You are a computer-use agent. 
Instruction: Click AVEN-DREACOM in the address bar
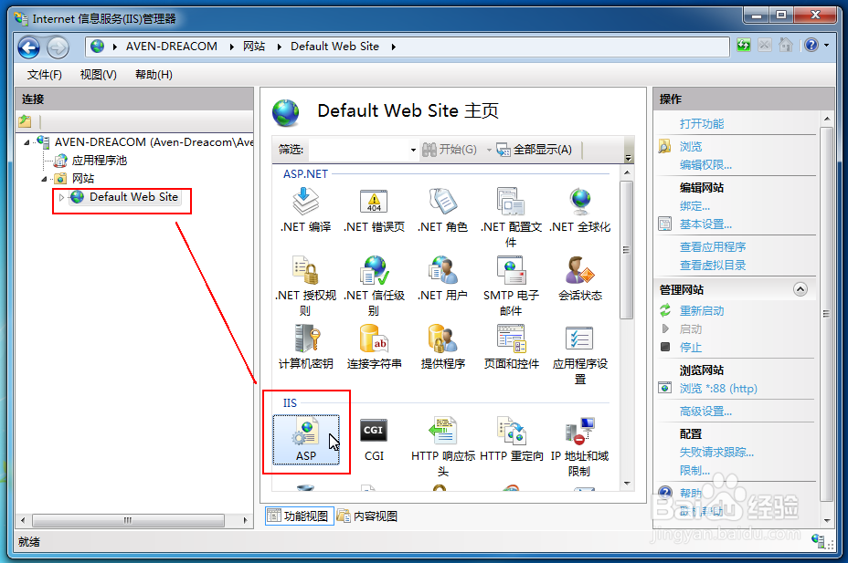172,47
